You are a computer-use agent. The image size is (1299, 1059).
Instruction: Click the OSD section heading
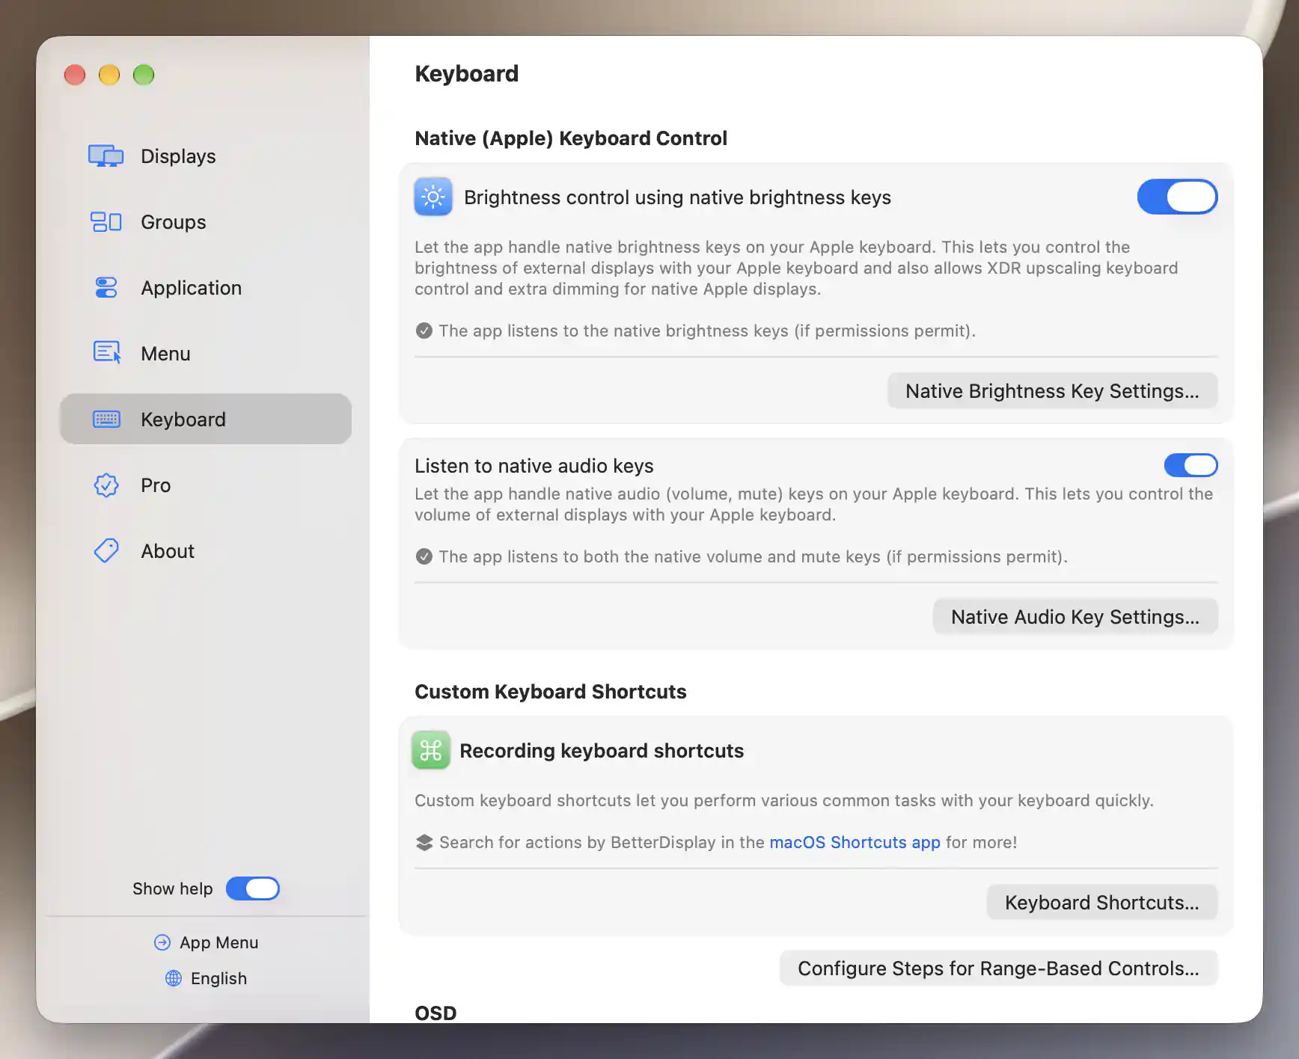[435, 1013]
